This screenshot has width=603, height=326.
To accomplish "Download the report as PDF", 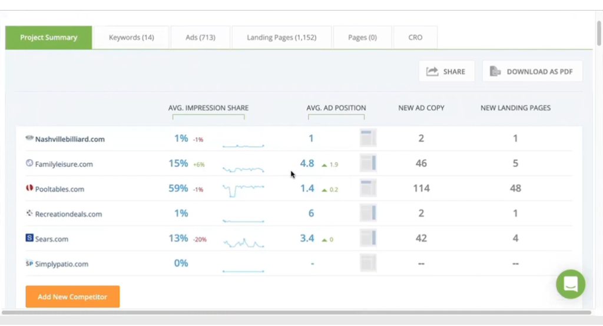I will [x=532, y=71].
